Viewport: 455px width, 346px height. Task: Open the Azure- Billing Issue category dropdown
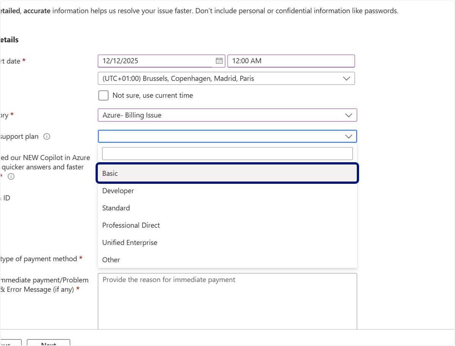(227, 115)
